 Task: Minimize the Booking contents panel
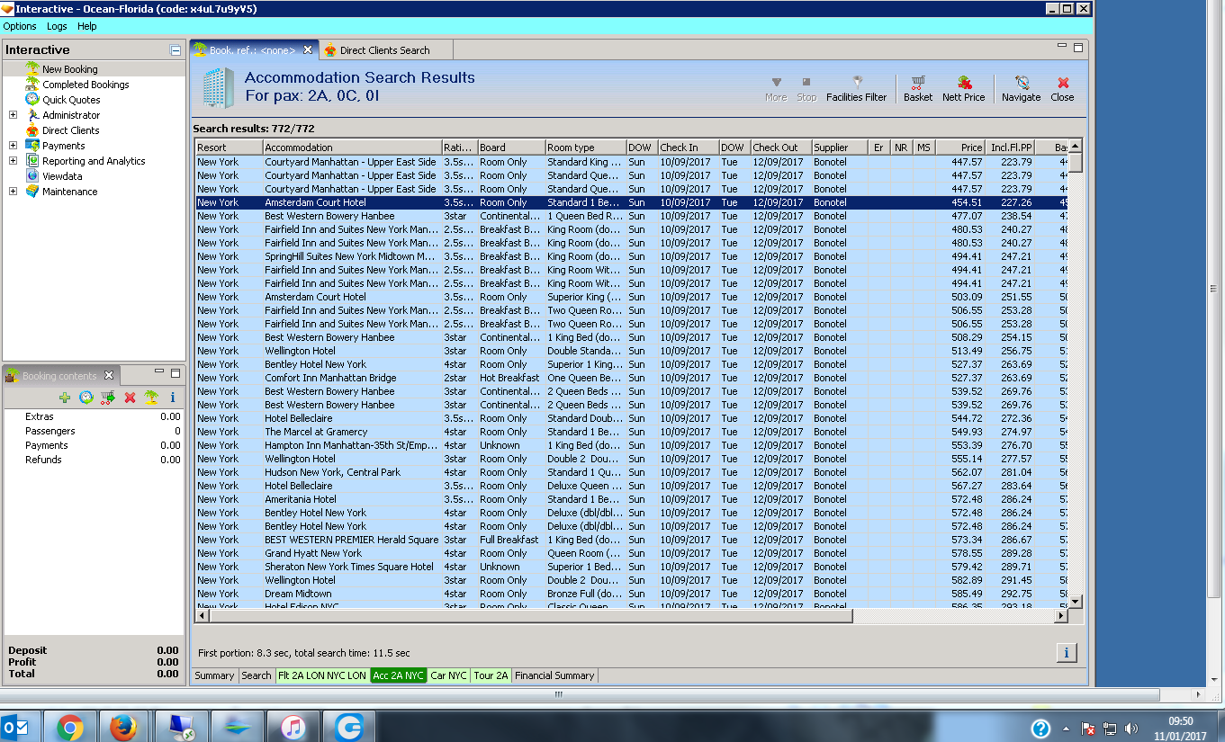[x=159, y=372]
